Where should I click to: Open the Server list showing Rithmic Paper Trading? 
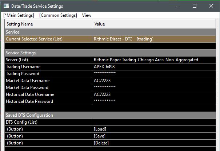click(154, 60)
